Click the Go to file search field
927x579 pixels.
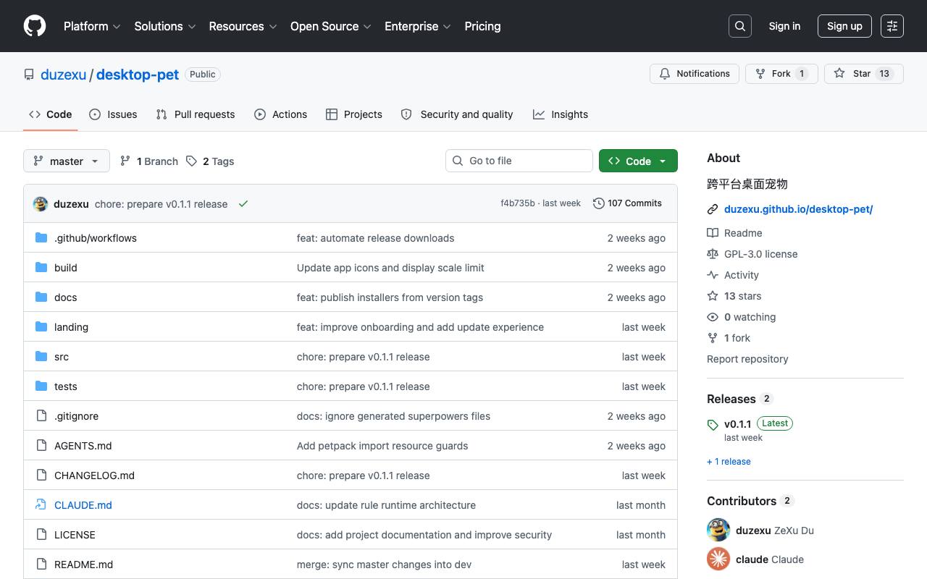[x=519, y=161]
